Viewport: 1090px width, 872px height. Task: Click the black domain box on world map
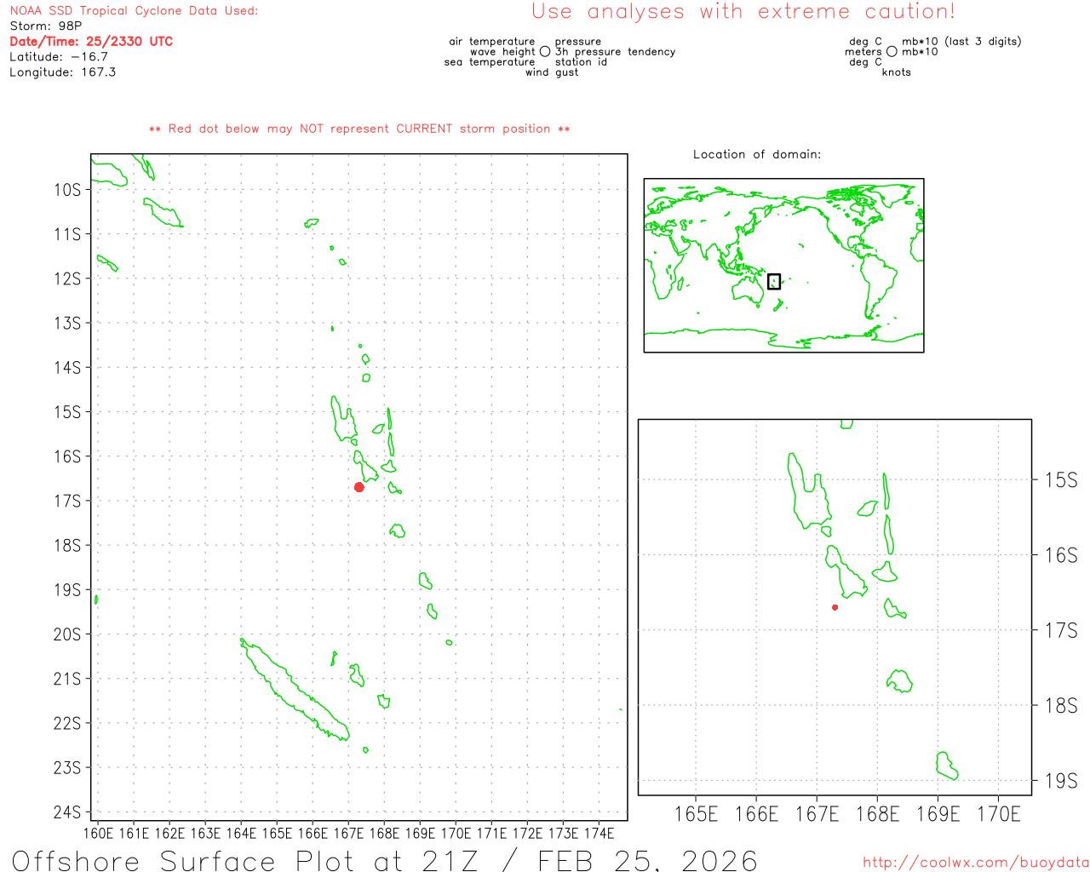(773, 281)
